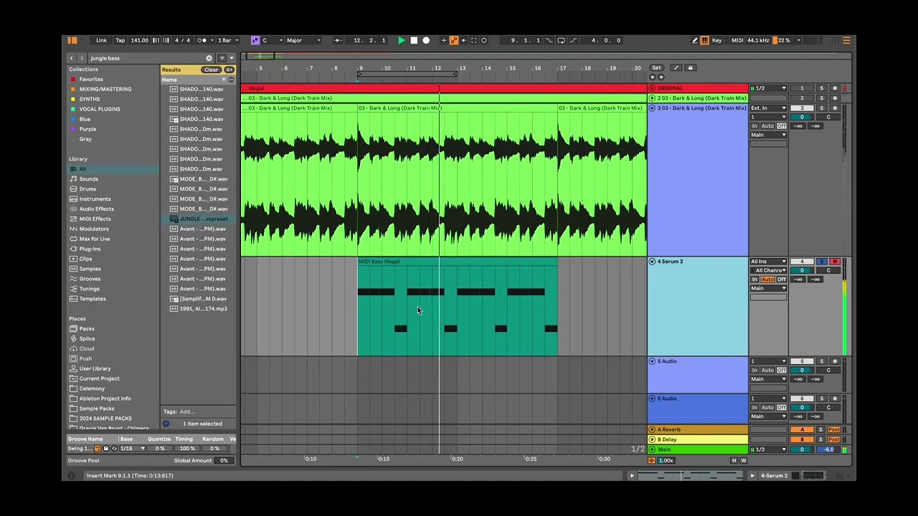Select the JUNGLE preset in results
The height and width of the screenshot is (516, 918).
tap(199, 219)
